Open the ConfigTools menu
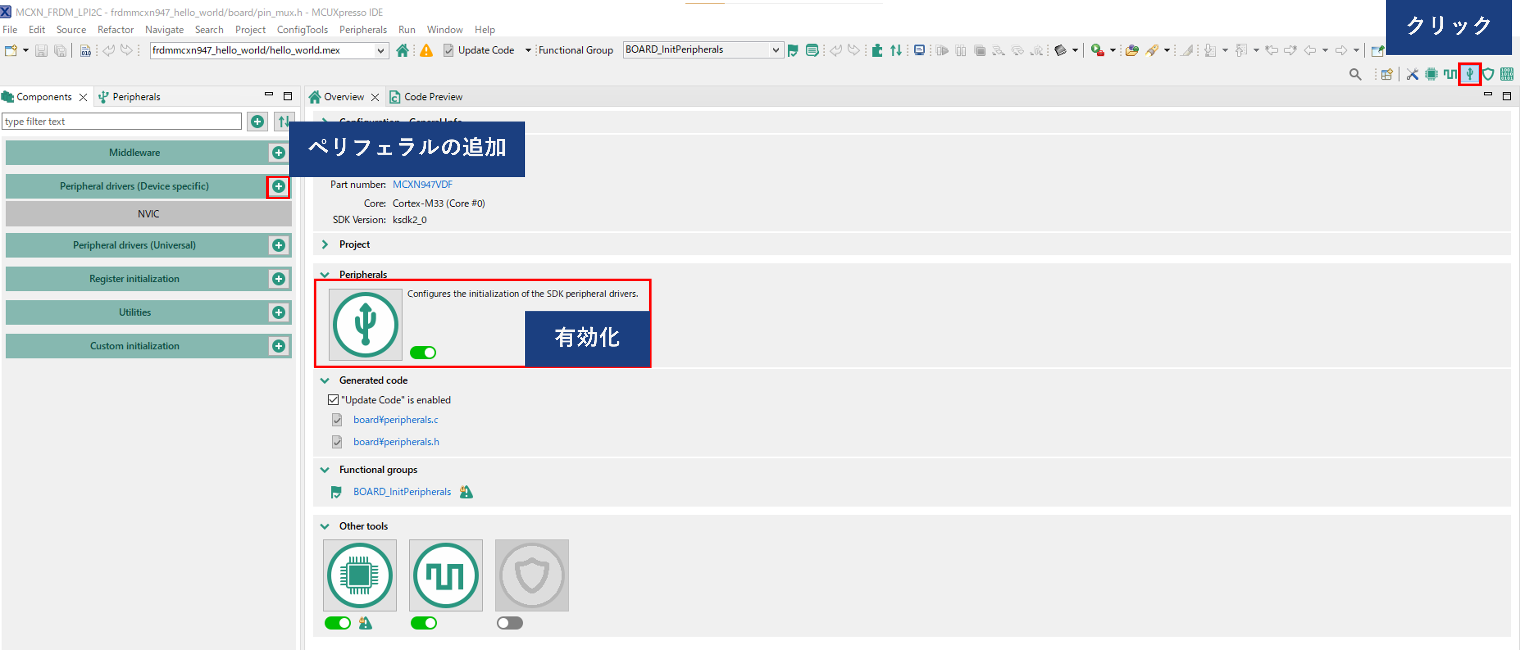This screenshot has height=650, width=1520. 302,29
